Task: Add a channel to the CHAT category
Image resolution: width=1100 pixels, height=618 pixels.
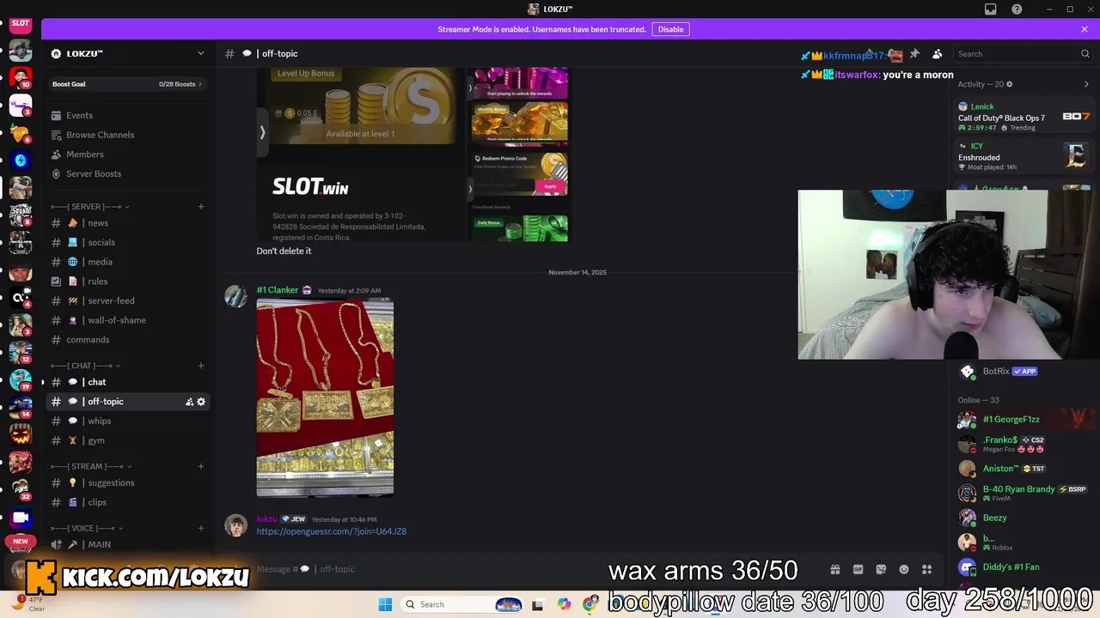Action: click(x=201, y=366)
